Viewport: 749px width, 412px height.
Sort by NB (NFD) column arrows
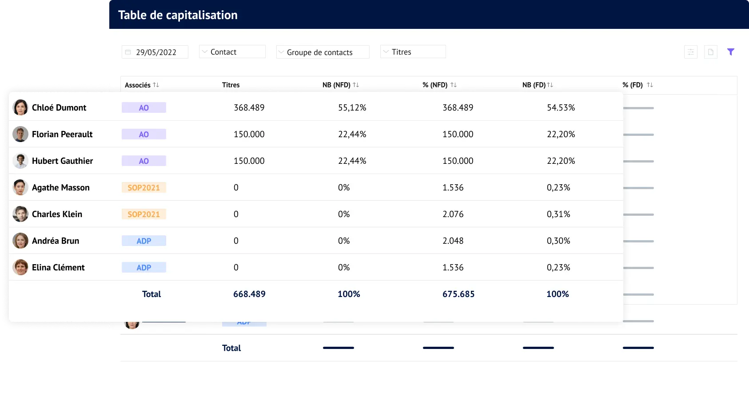point(355,84)
